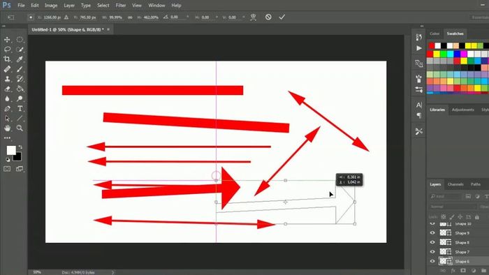The image size is (489, 275).
Task: Change screen mode button
Action: point(20,169)
